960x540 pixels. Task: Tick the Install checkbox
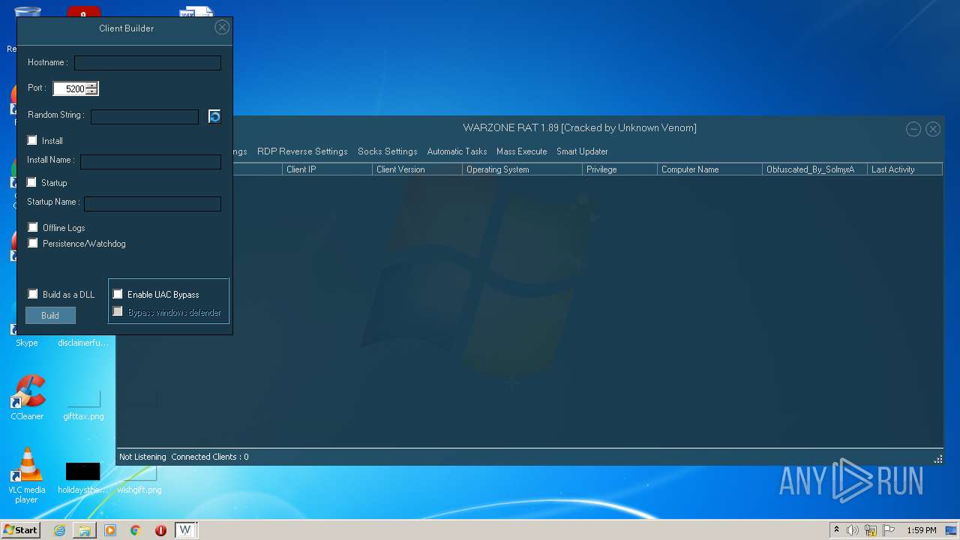(32, 140)
